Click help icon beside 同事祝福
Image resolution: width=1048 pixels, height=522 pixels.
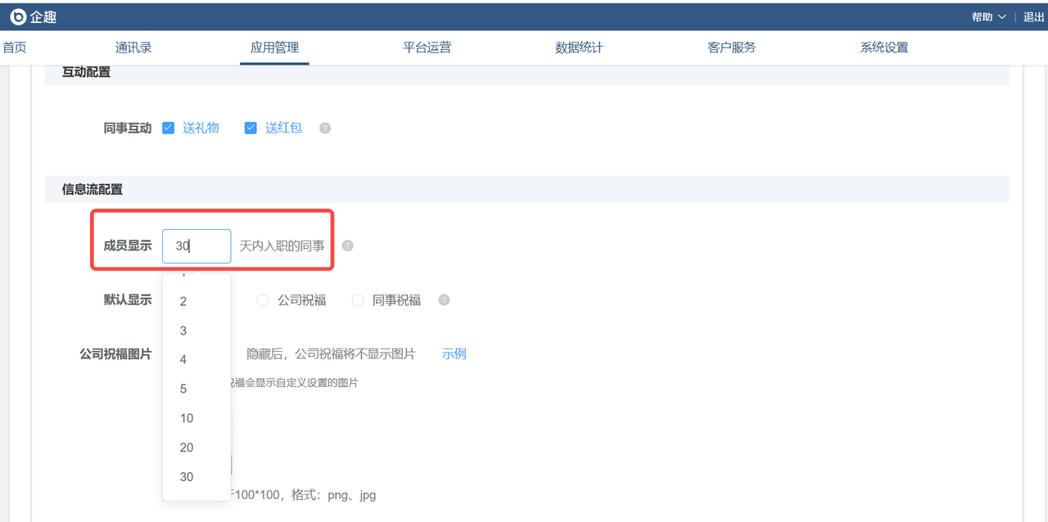tap(444, 300)
